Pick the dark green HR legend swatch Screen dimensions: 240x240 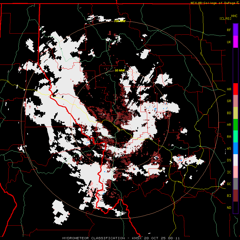click(235, 125)
